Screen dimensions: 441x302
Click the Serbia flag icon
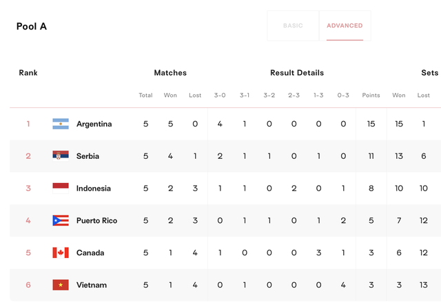tap(61, 156)
